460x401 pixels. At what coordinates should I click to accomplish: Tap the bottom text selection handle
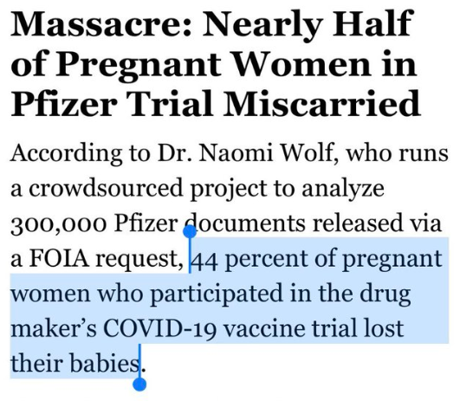[x=139, y=384]
